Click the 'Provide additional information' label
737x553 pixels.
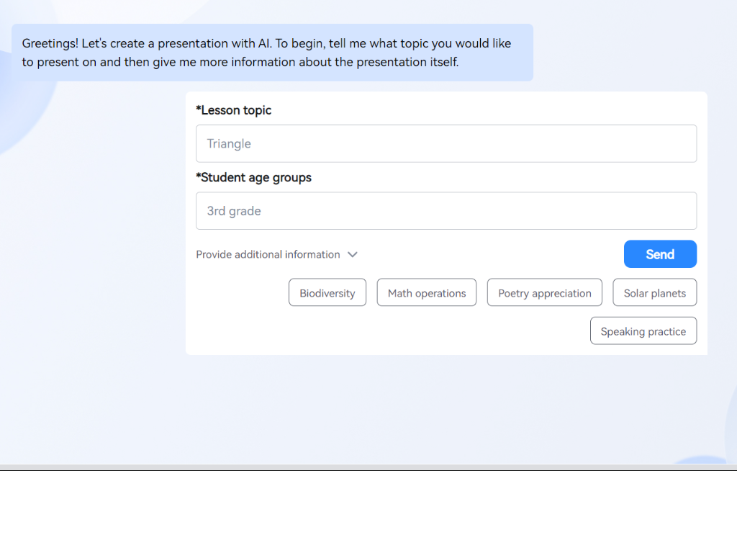[268, 255]
